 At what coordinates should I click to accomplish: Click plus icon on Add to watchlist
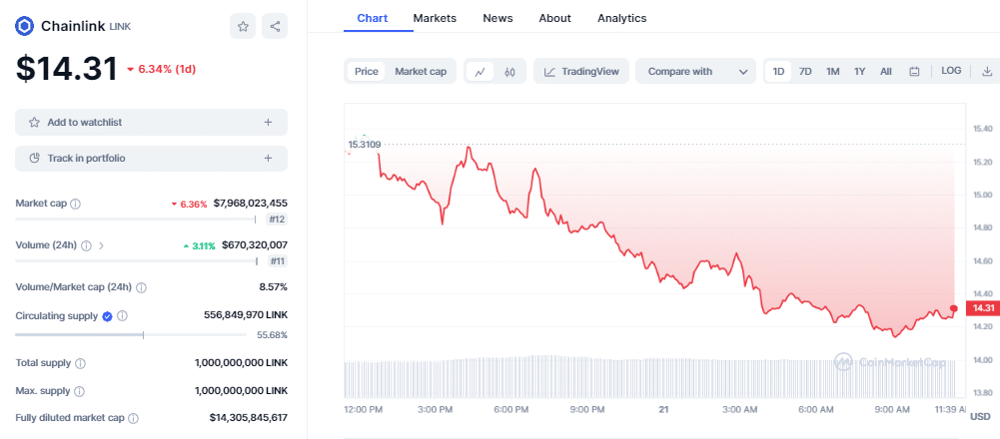268,123
